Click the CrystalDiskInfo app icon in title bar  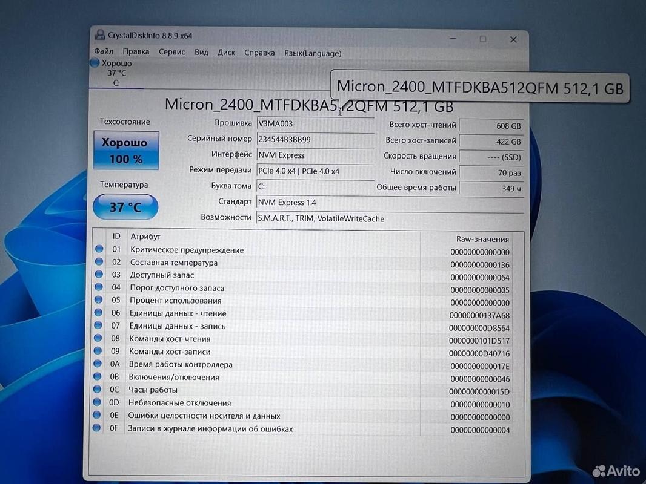click(99, 34)
